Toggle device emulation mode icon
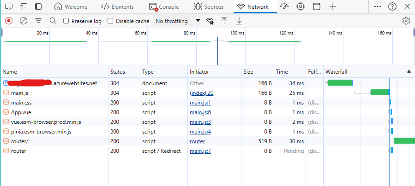Screen dimensions: 415x186 24,7
